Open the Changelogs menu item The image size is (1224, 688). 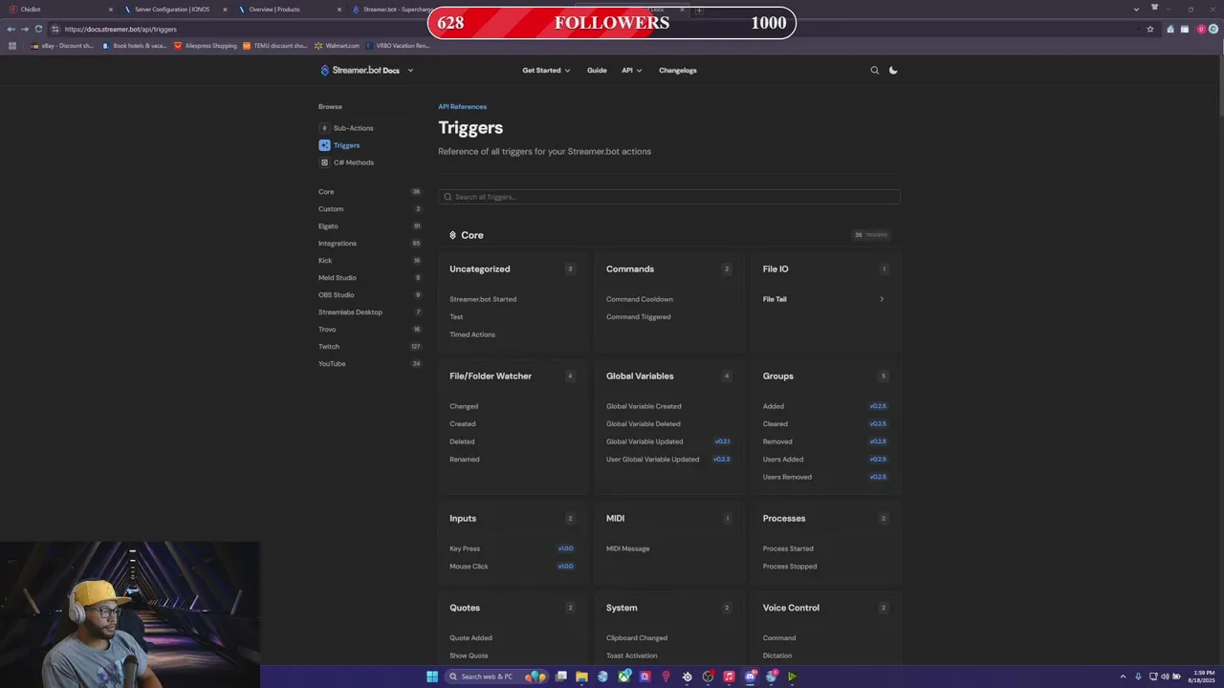coord(677,70)
